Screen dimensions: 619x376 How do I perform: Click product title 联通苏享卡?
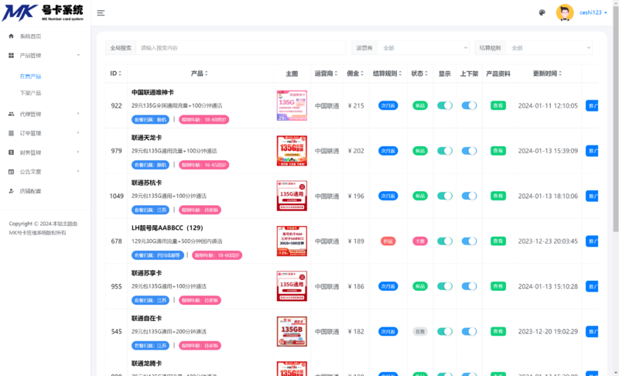tap(146, 273)
